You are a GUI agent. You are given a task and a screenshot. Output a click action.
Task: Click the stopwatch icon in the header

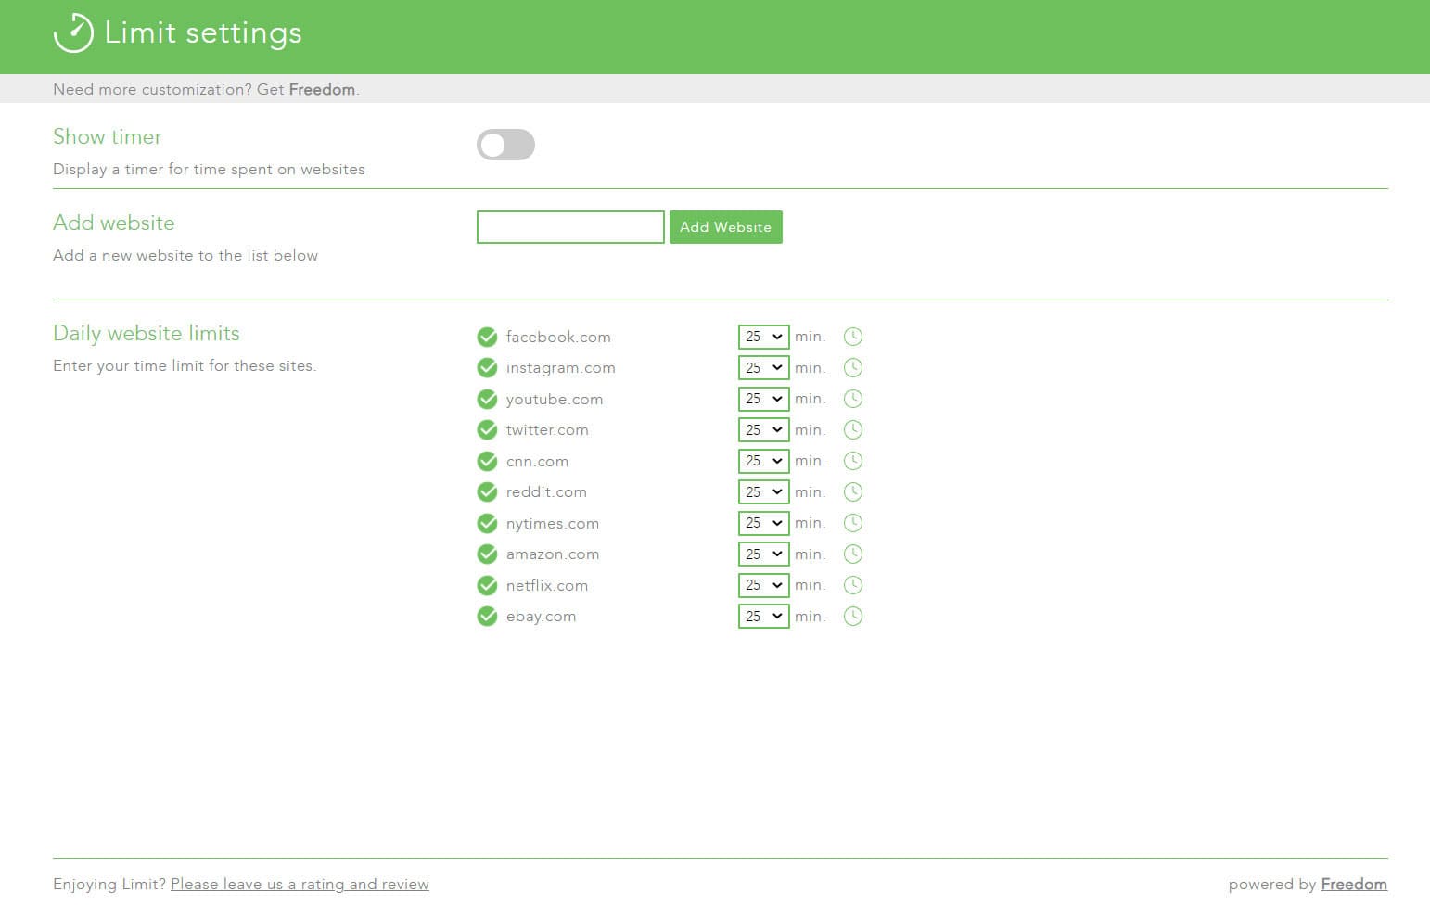pos(72,33)
